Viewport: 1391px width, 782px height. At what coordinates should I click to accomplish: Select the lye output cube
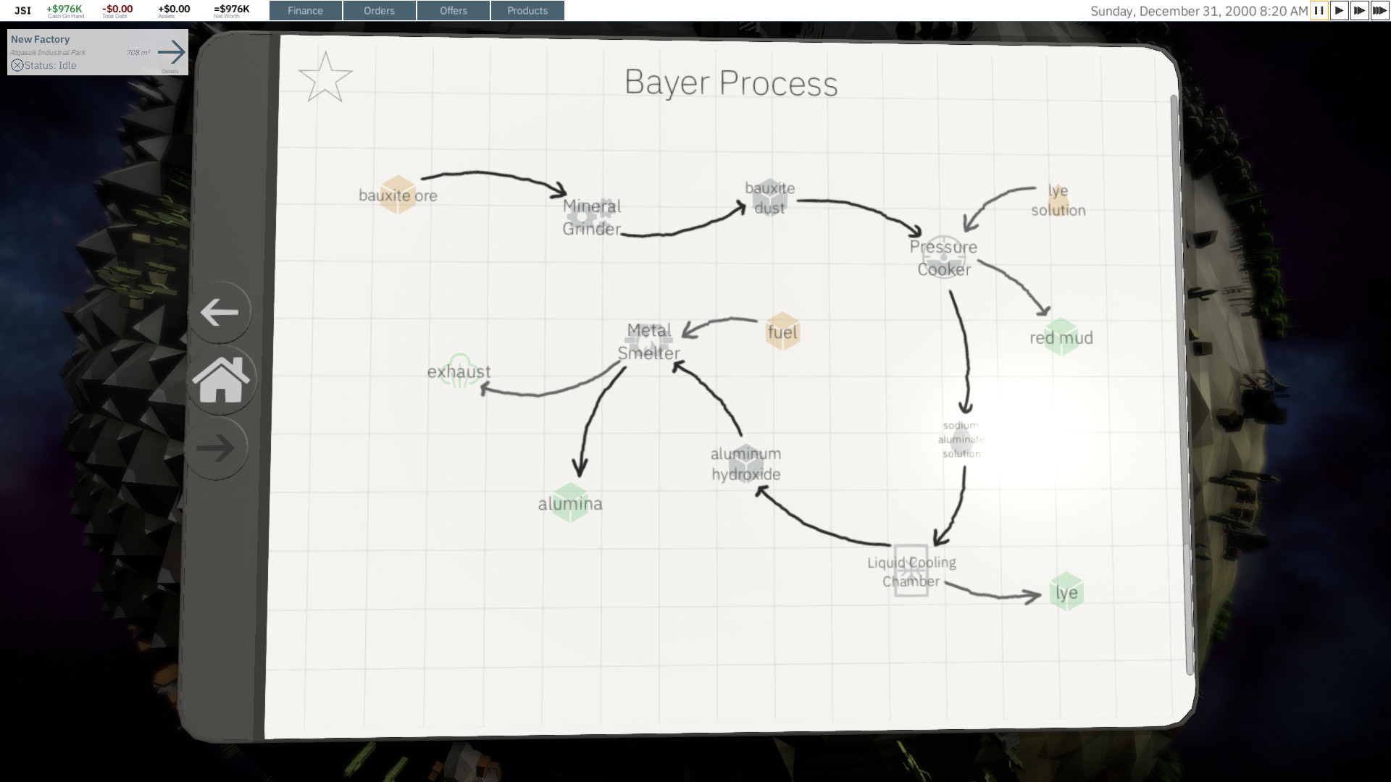1066,592
